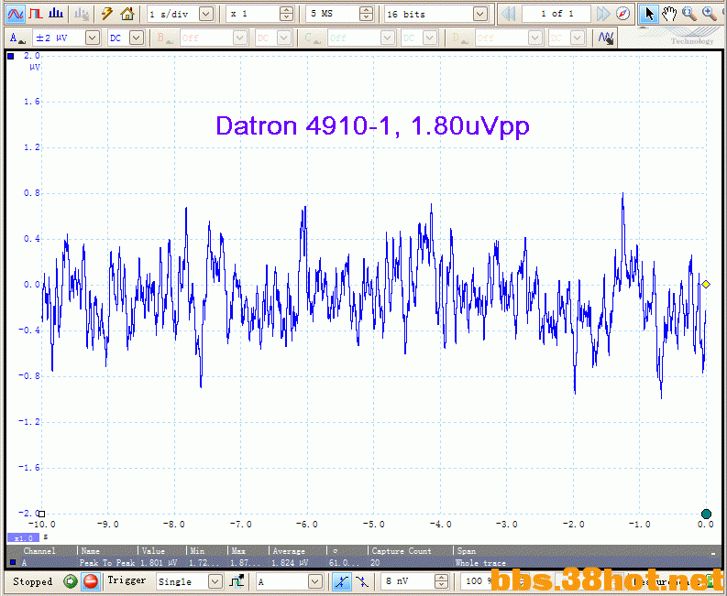
Task: Click the x 1 zoom factor stepper
Action: (x=287, y=15)
